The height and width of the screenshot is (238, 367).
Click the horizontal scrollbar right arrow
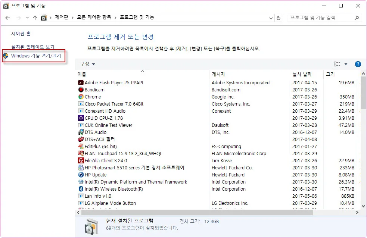[357, 212]
